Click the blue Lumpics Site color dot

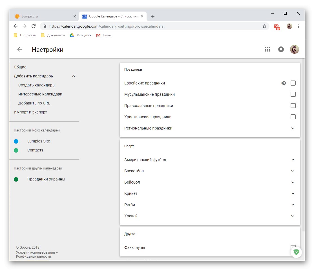coord(16,141)
